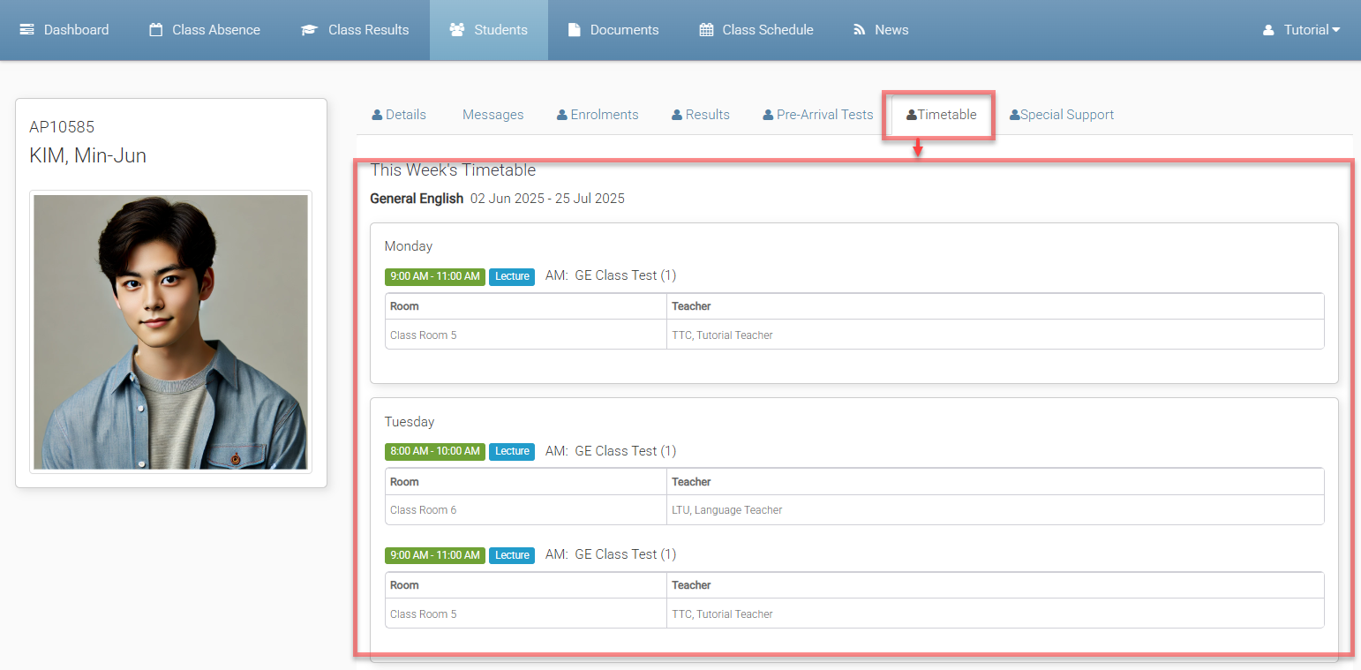The width and height of the screenshot is (1361, 670).
Task: Select the Timetable tab
Action: coord(941,115)
